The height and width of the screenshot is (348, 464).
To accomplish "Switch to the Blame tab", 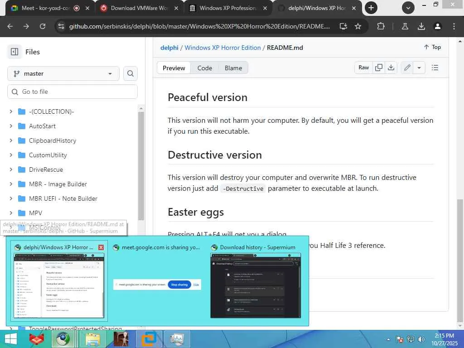I will pos(233,68).
